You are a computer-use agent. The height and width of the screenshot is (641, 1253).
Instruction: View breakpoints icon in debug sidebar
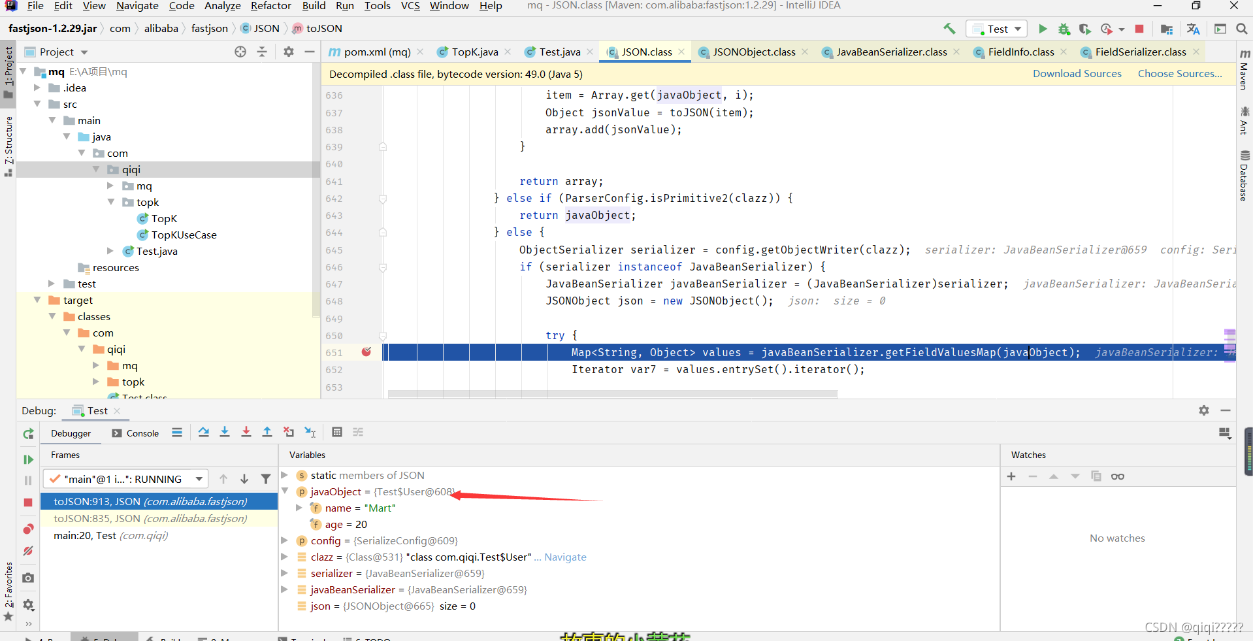tap(28, 529)
